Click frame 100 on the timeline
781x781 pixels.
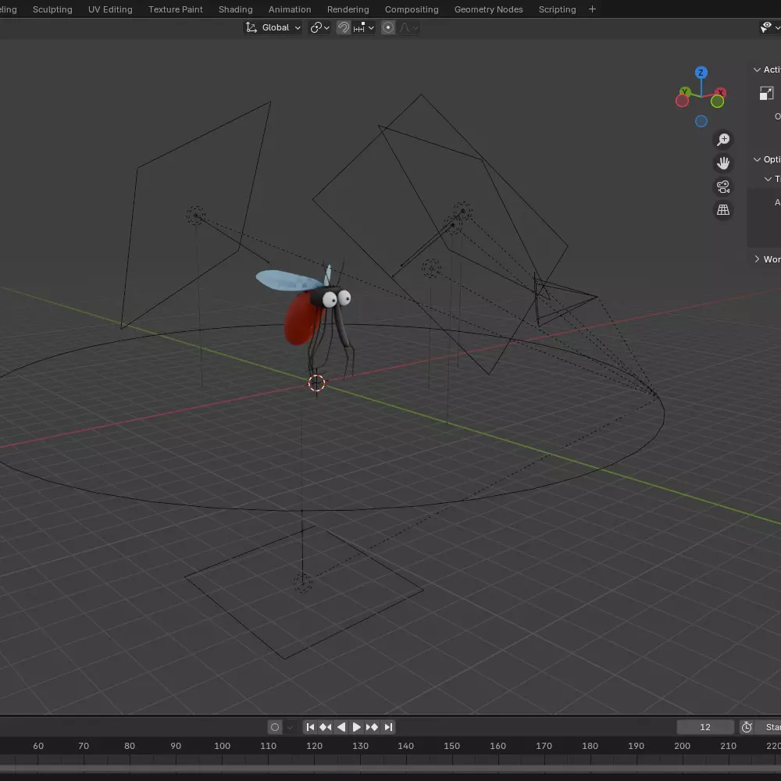[222, 746]
